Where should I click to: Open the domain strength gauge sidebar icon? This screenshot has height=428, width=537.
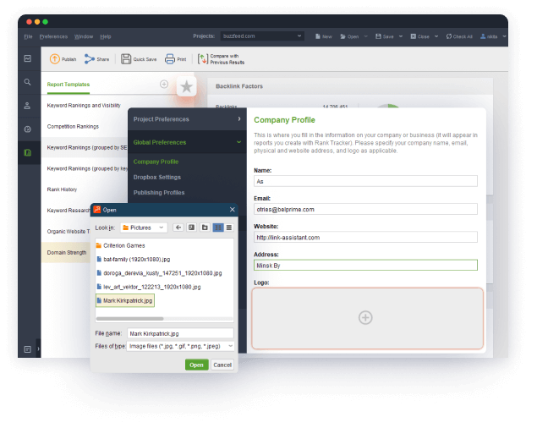(x=27, y=129)
